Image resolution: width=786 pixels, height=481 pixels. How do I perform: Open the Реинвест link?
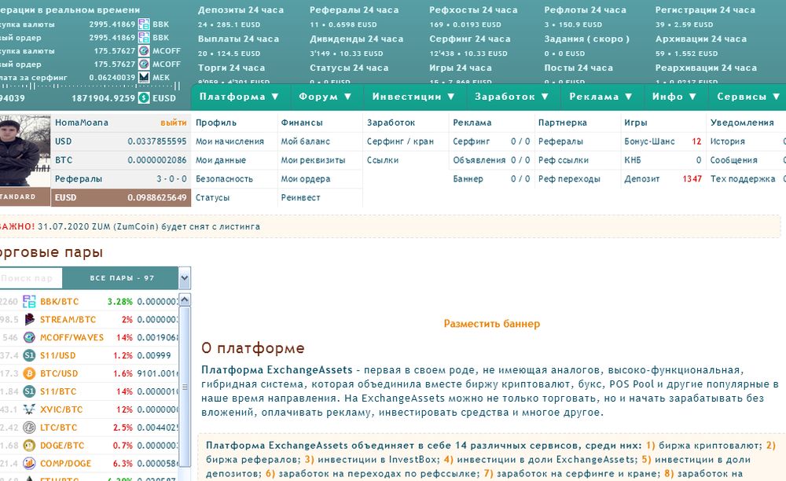(x=300, y=197)
